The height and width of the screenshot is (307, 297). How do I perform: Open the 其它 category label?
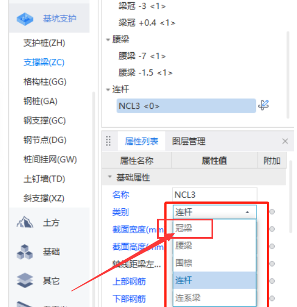[51, 281]
